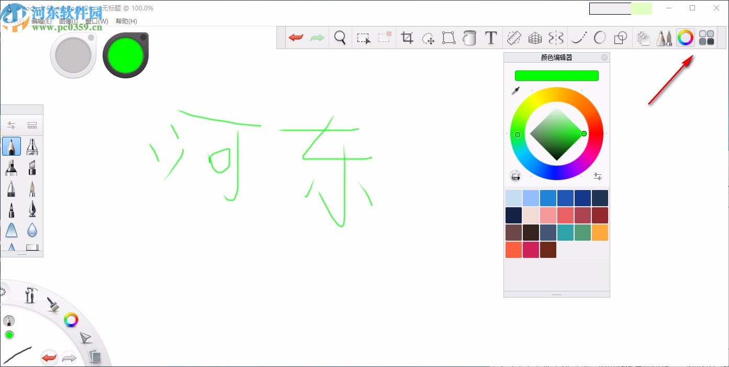Click the Magnifier zoom tool
Viewport: 729px width, 367px height.
tap(340, 37)
